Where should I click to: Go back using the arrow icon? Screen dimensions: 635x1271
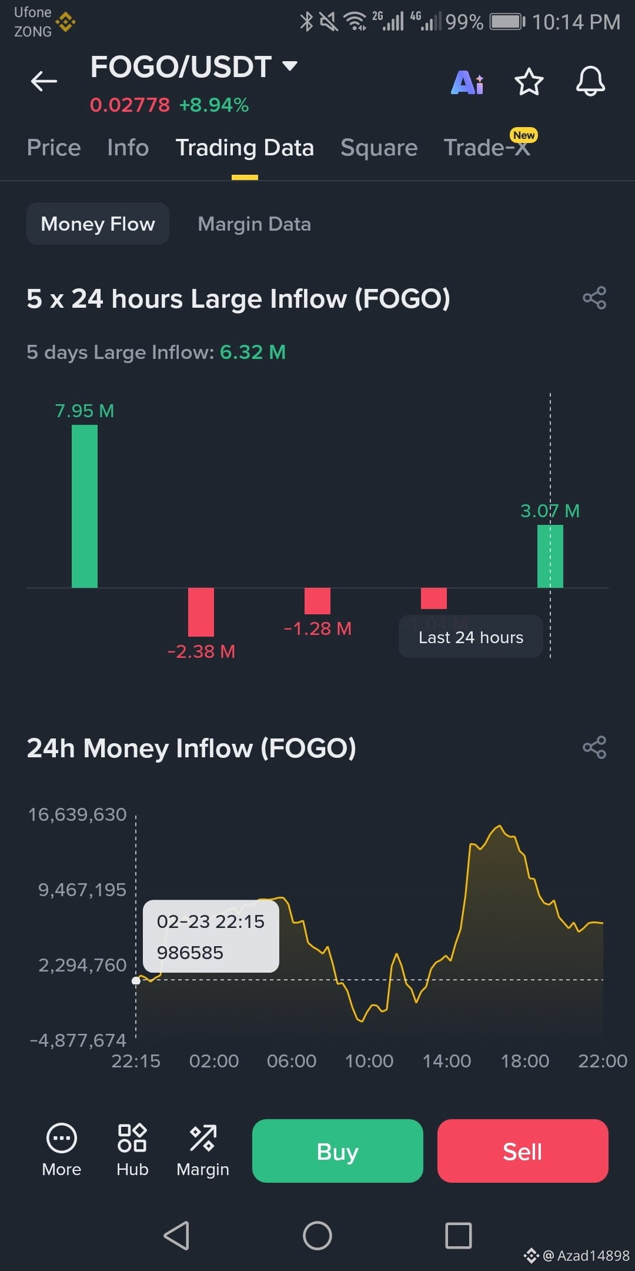pyautogui.click(x=44, y=81)
